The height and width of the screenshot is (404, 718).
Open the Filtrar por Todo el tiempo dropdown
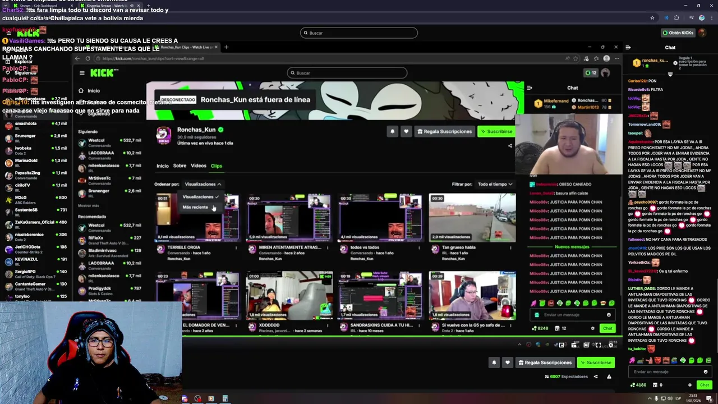pyautogui.click(x=495, y=184)
